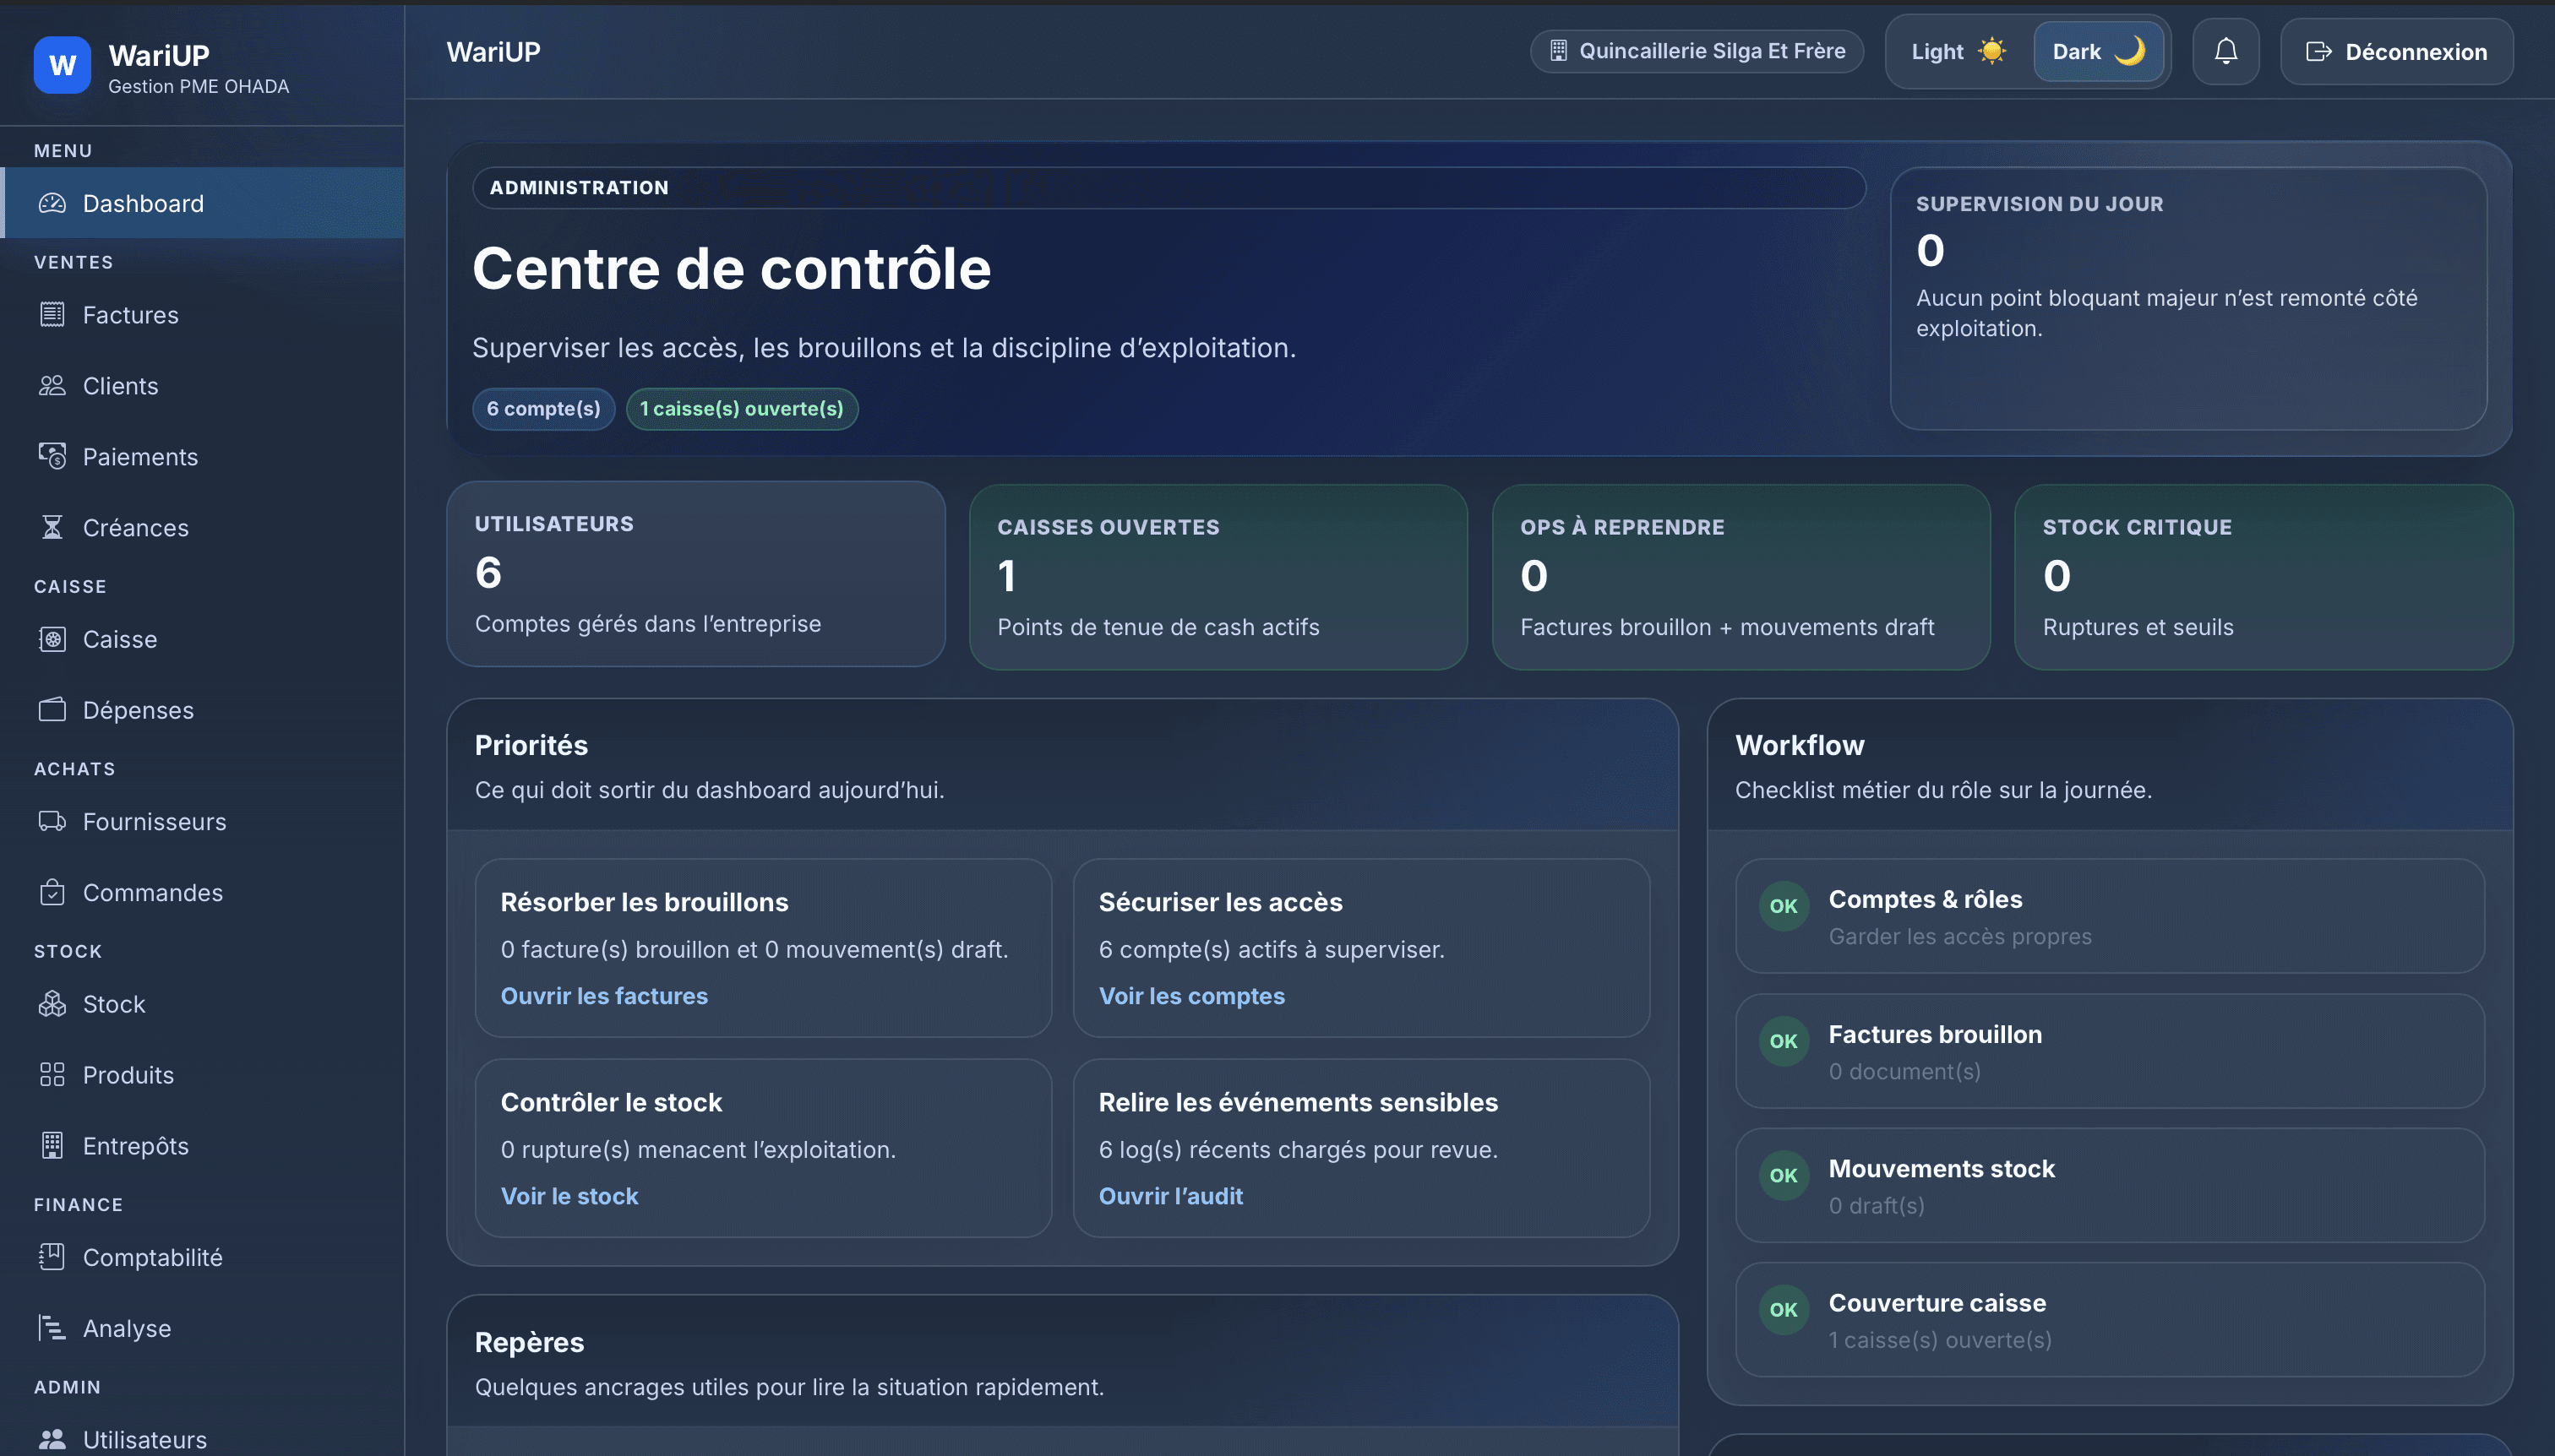Click the Administration label pill
The image size is (2555, 1456).
click(1169, 188)
